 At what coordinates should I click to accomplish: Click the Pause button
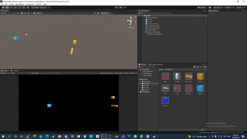[x=121, y=8]
